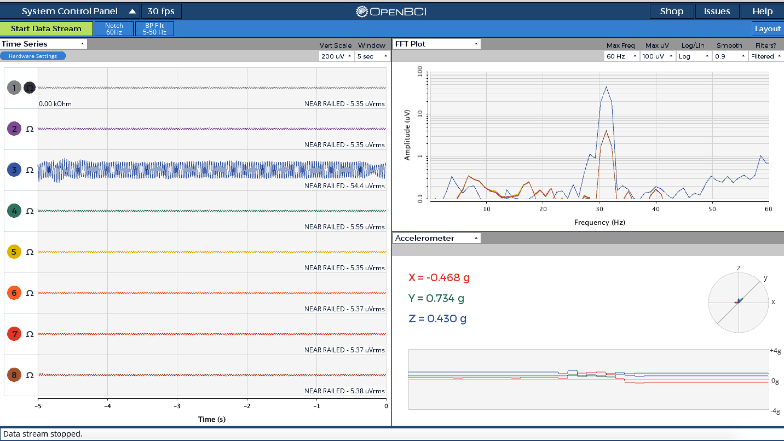
Task: Open Hardware Settings for the time series
Action: (x=33, y=56)
